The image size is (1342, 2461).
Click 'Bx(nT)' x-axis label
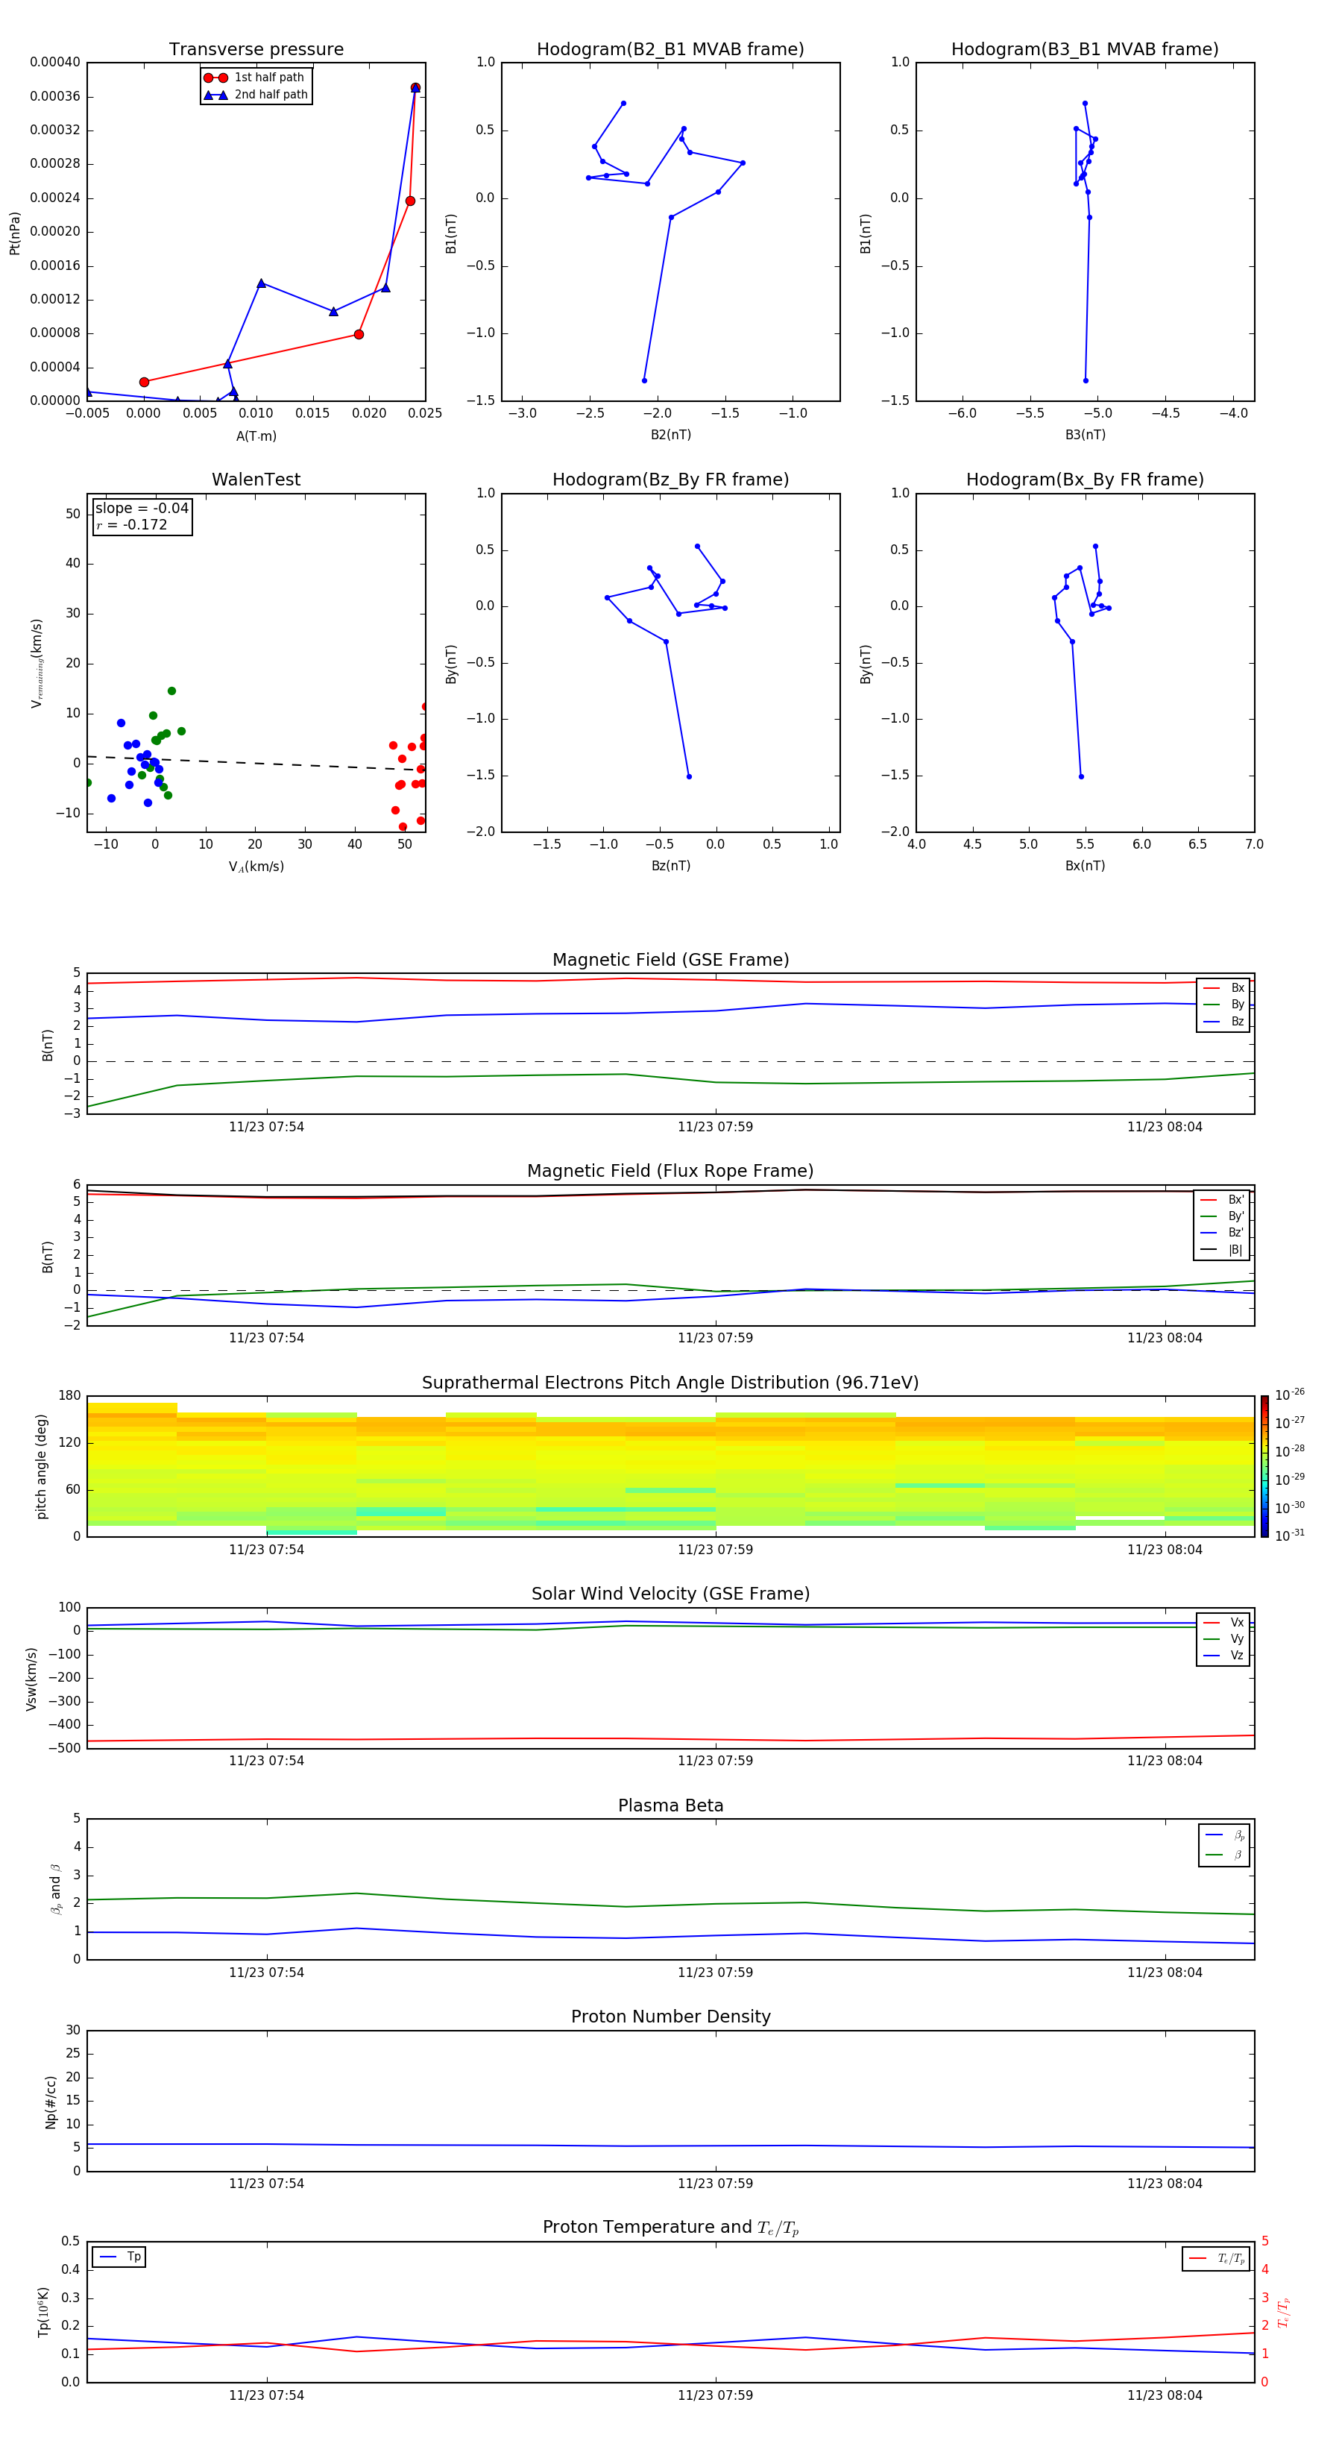pos(1085,866)
